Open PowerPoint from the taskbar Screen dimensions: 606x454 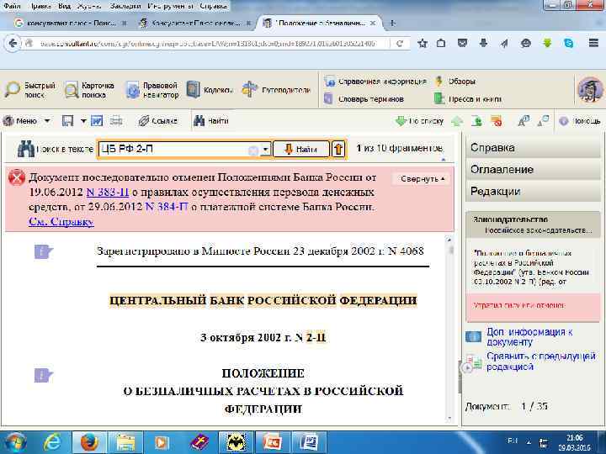(x=272, y=443)
